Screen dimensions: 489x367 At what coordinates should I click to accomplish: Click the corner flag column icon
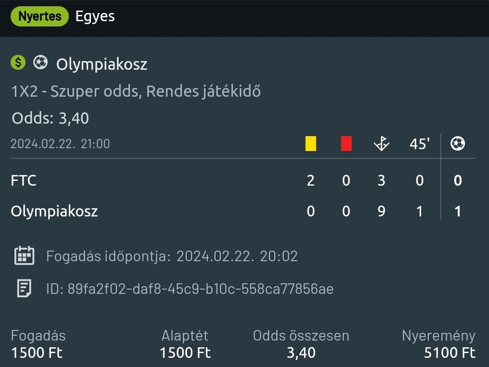click(x=381, y=144)
